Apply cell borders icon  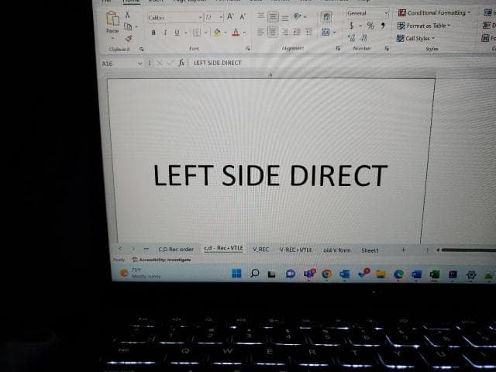click(x=196, y=33)
